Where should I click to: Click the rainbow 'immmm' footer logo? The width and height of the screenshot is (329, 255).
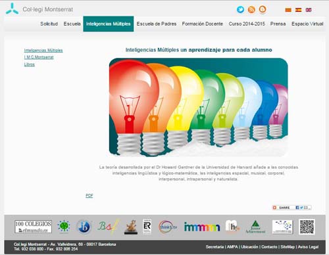click(202, 227)
